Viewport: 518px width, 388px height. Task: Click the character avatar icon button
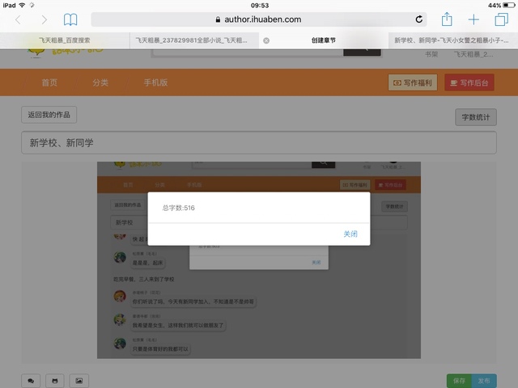55,380
